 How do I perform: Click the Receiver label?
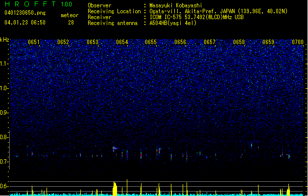pyautogui.click(x=99, y=17)
